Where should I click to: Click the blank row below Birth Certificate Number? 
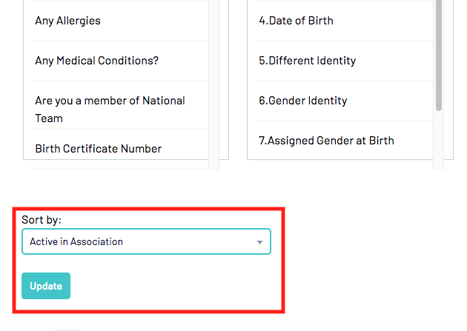116,164
